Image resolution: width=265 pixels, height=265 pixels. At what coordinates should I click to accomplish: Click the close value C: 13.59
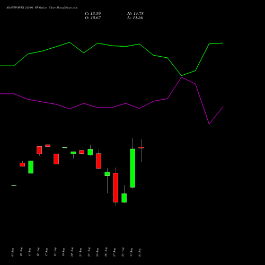point(93,14)
